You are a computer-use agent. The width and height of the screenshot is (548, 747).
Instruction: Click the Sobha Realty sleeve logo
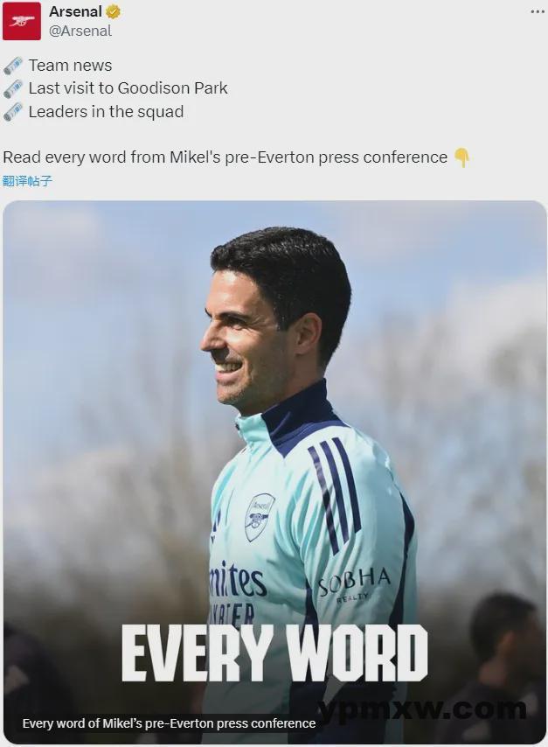(354, 584)
